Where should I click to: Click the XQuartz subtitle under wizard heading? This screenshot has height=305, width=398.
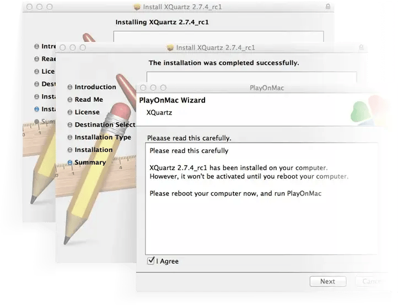[159, 112]
